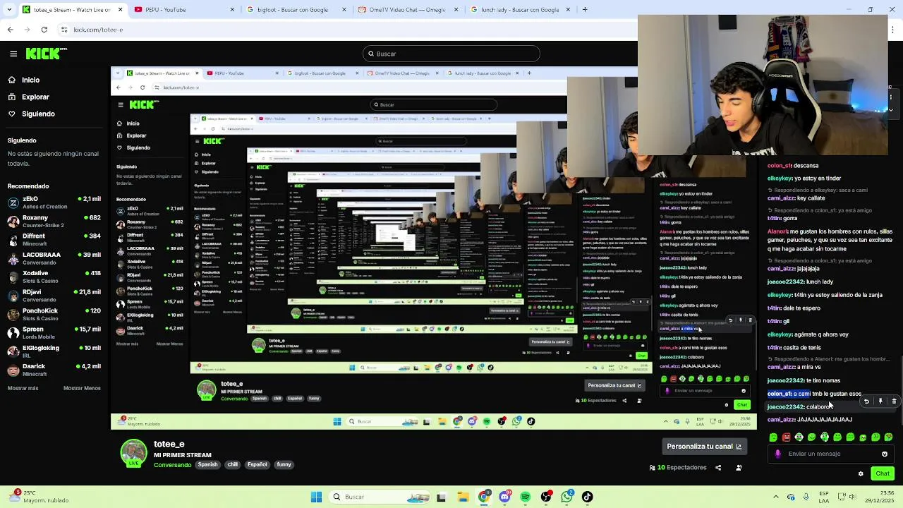
Task: Expand recommended list with Mostrar más
Action: point(23,388)
